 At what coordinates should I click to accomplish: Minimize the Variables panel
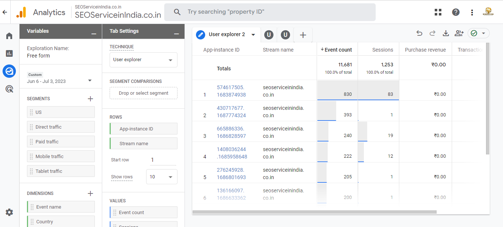click(94, 34)
